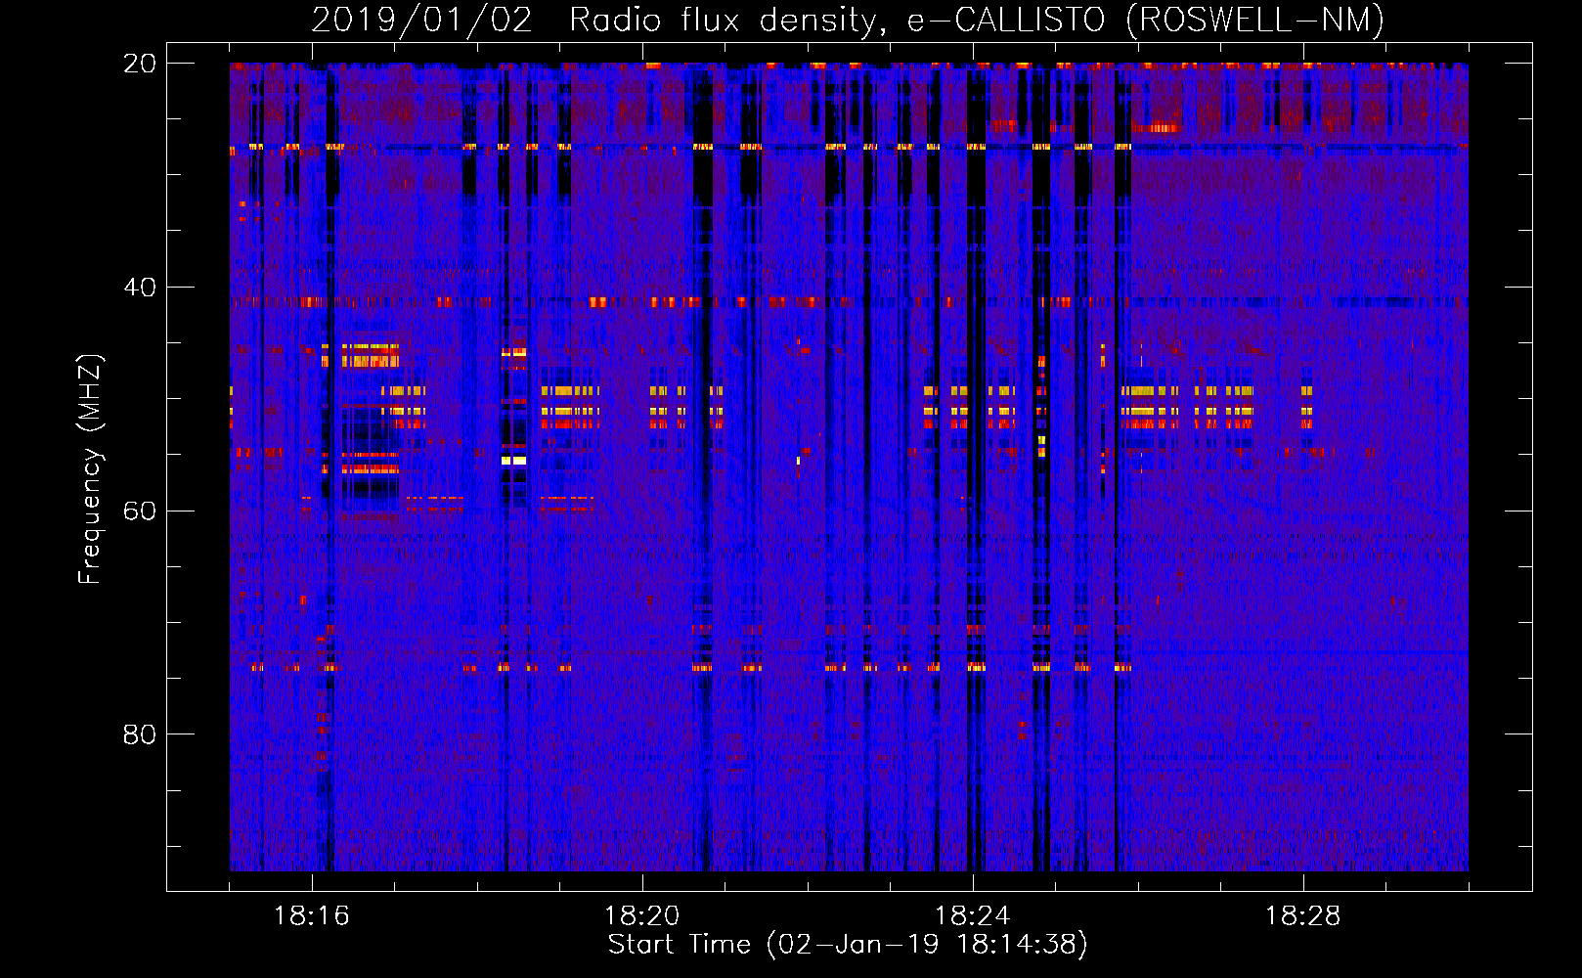Click the '18:20' time tick label
The image size is (1582, 978).
tap(642, 915)
